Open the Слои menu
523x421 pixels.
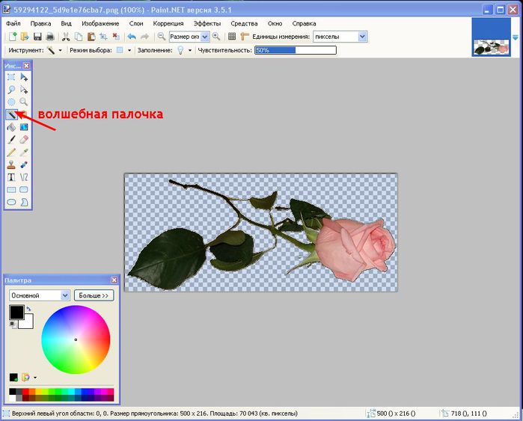point(136,23)
